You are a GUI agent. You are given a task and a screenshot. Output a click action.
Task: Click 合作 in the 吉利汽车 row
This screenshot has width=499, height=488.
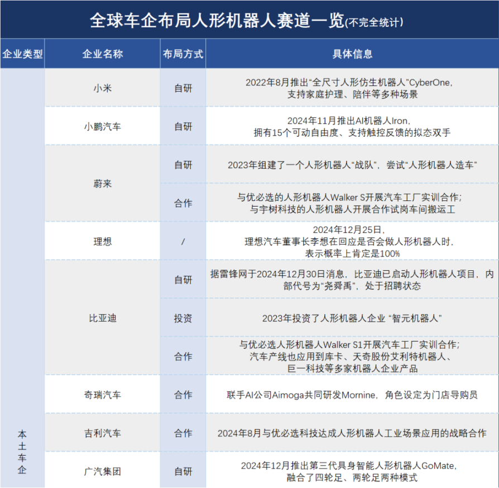(x=183, y=433)
